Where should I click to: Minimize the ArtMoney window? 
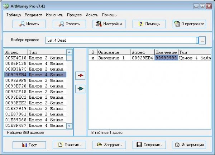click(x=196, y=6)
